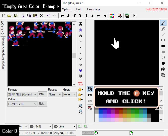The height and width of the screenshot is (136, 168).
Task: Shift pixels down with the down arrow
Action: [x=92, y=16]
